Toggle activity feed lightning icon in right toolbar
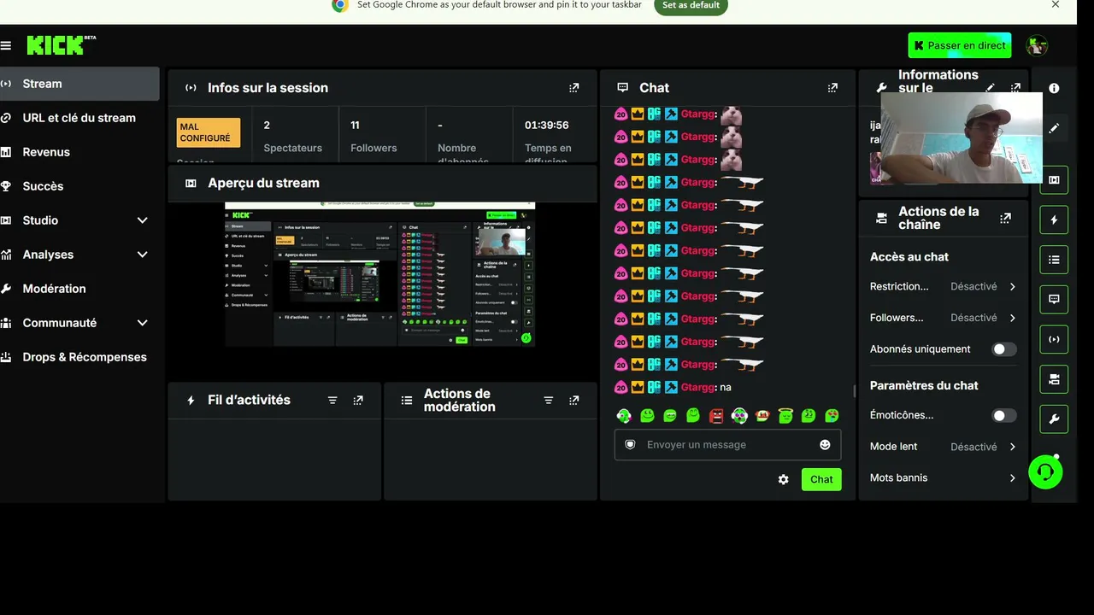 tap(1054, 220)
